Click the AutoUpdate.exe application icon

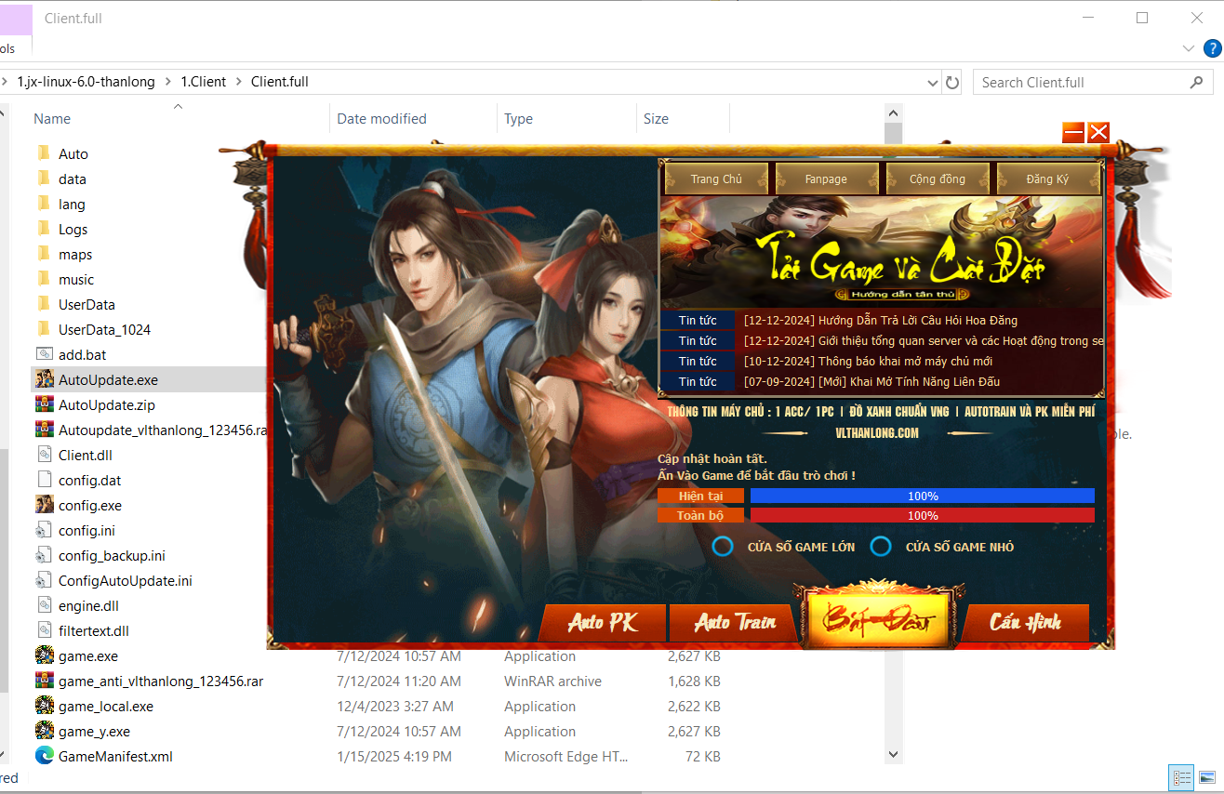(x=44, y=379)
